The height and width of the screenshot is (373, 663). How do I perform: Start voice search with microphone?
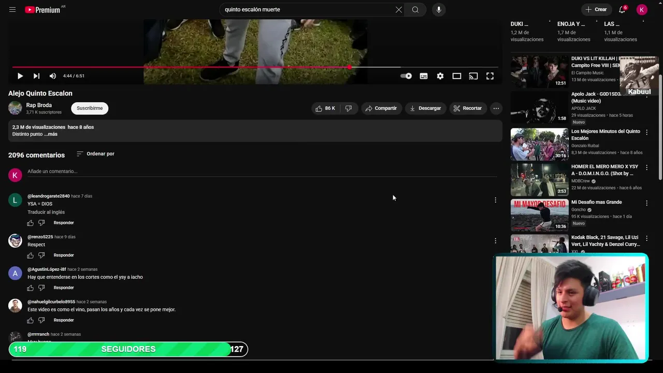[439, 9]
